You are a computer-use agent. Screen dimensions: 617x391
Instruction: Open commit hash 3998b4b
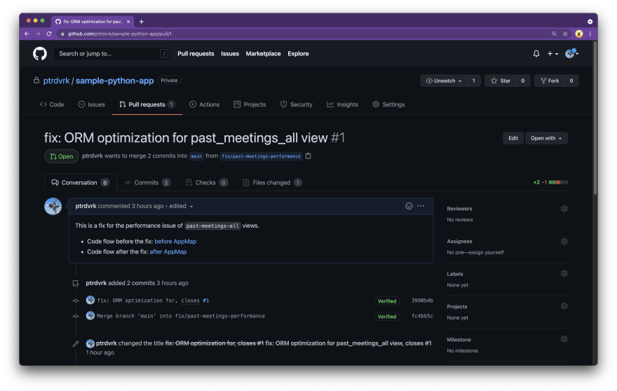pyautogui.click(x=422, y=301)
